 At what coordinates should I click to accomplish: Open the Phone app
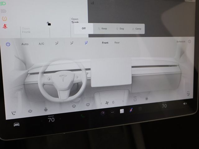tap(83, 116)
